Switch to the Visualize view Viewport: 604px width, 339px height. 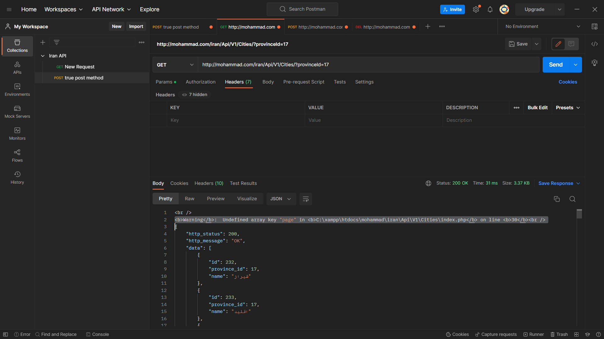[247, 199]
